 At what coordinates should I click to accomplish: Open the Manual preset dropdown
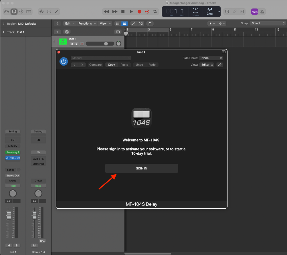point(101,58)
